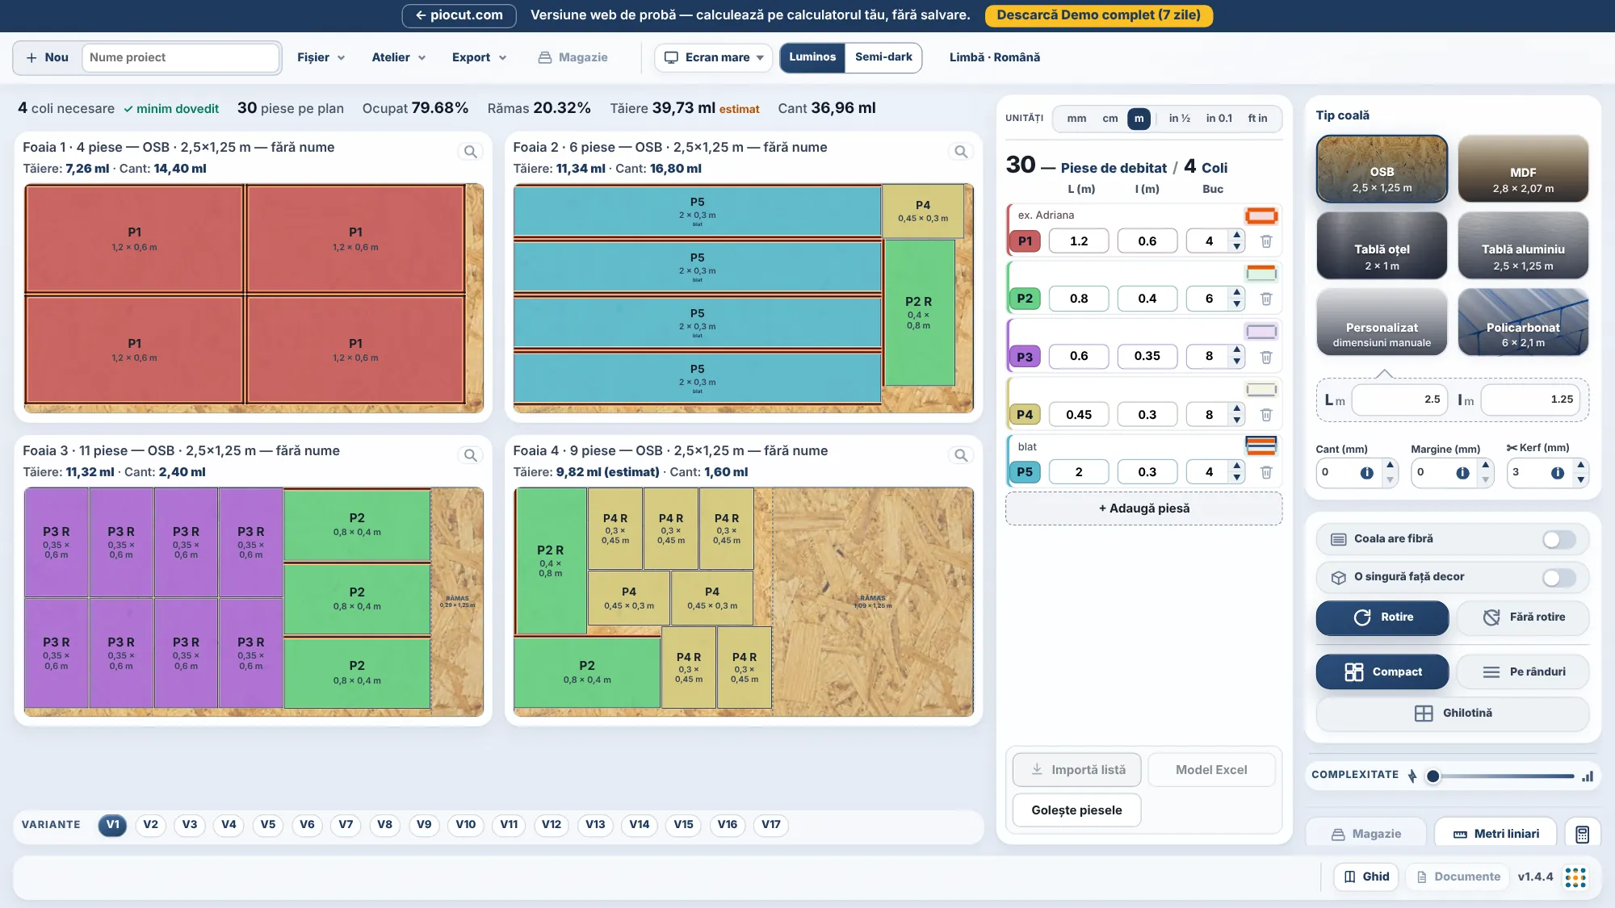1615x908 pixels.
Task: Click + Adaugă piesă button
Action: 1144,508
